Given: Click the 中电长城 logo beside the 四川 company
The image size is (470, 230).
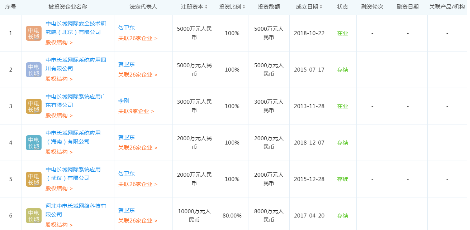Looking at the screenshot, I should [x=34, y=70].
